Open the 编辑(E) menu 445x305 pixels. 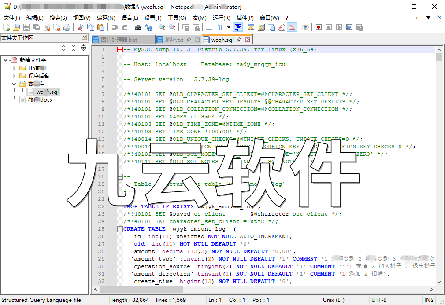[35, 18]
